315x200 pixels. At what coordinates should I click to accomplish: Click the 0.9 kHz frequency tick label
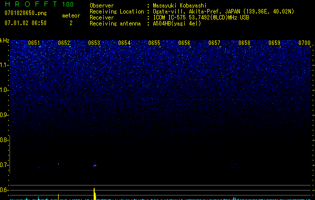[5, 115]
